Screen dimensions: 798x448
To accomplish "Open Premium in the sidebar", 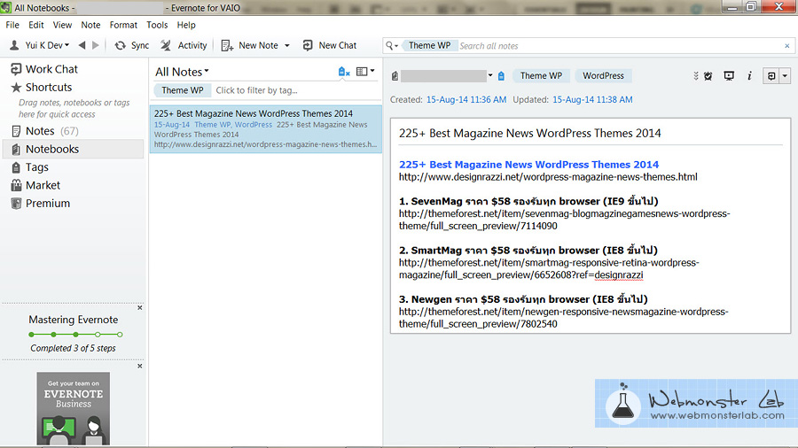I will 40,203.
